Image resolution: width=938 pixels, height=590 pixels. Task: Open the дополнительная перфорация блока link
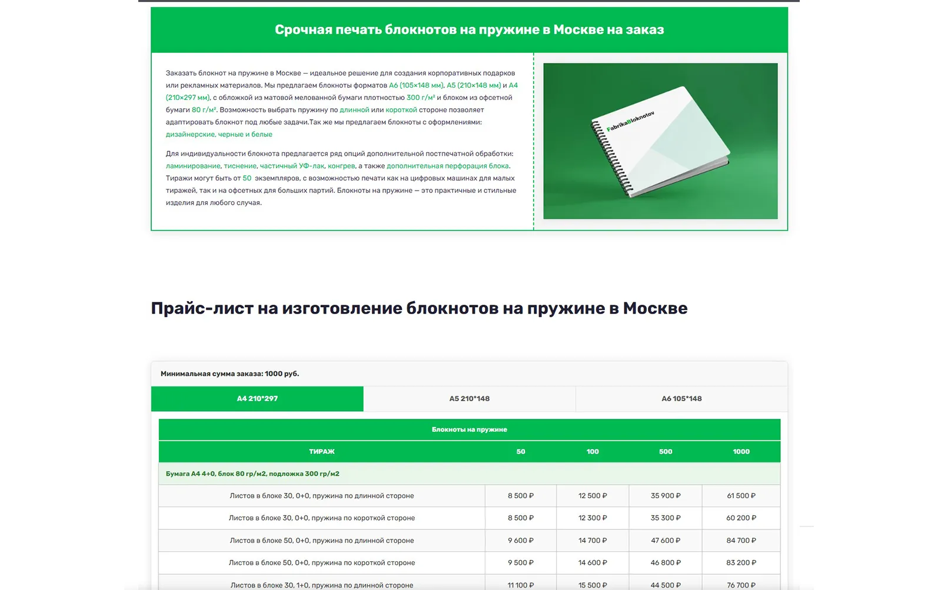click(x=447, y=166)
